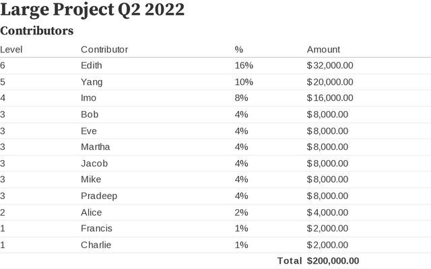431x269 pixels.
Task: Click the name Mike
Action: tap(91, 180)
